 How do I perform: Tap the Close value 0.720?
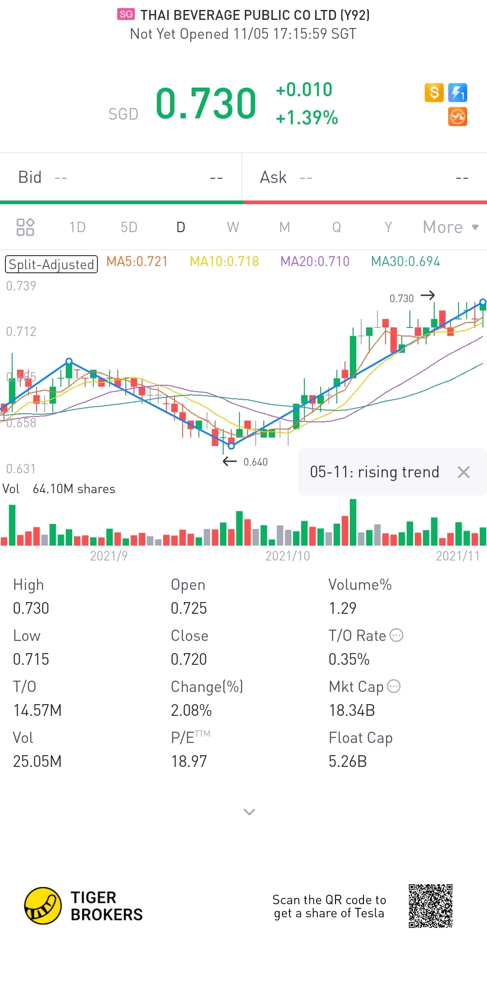pyautogui.click(x=189, y=659)
